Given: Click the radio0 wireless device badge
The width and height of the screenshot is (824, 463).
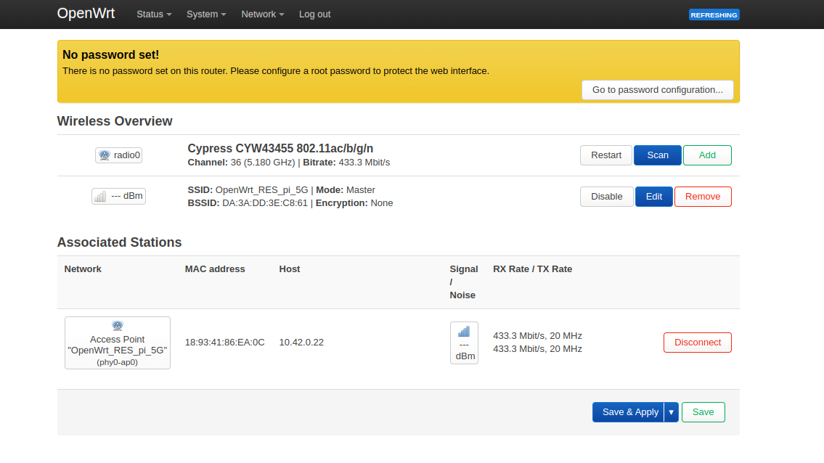Looking at the screenshot, I should pyautogui.click(x=118, y=155).
